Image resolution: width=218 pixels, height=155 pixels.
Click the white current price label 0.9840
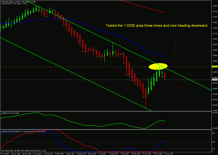pyautogui.click(x=215, y=80)
